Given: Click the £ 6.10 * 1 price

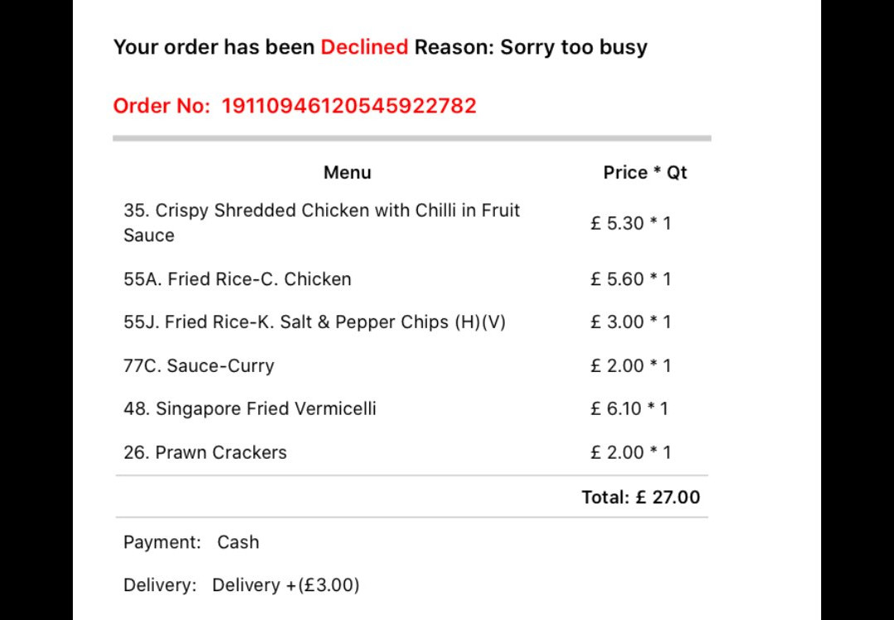Looking at the screenshot, I should [629, 409].
